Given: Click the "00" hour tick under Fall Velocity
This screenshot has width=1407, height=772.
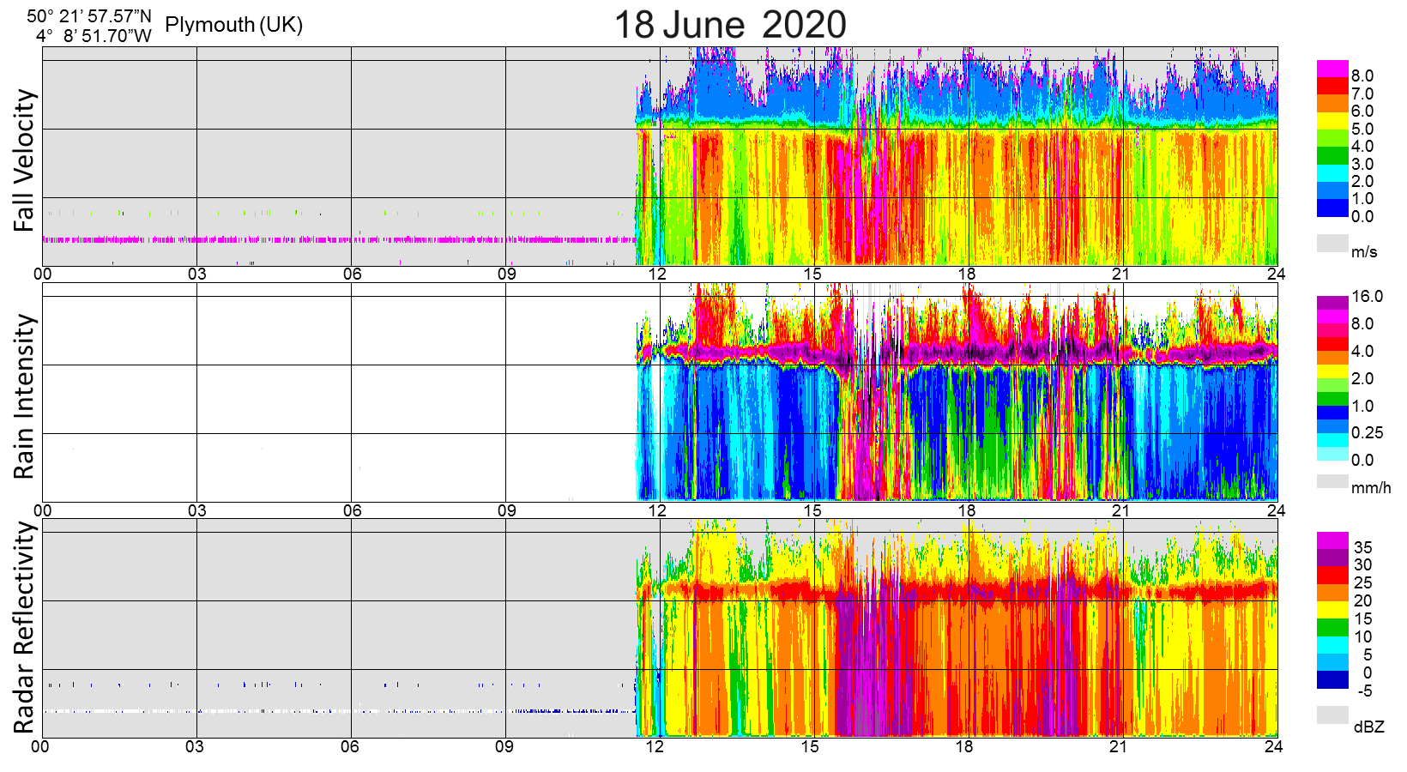Looking at the screenshot, I should [x=42, y=274].
